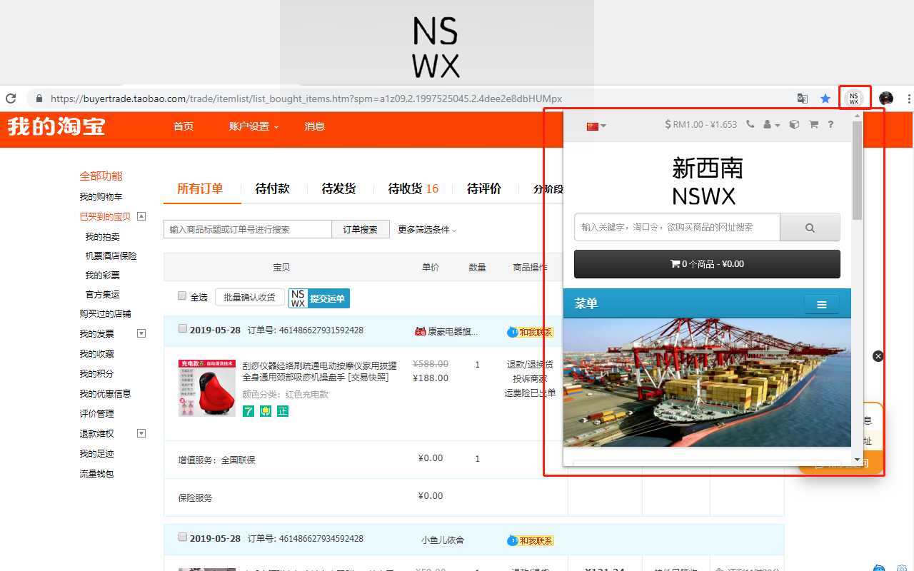Screen dimensions: 914x571
Task: Open 我的购物车 in the sidebar
Action: pyautogui.click(x=101, y=196)
